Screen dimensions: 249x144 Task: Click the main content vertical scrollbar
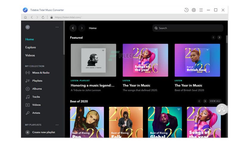click(x=227, y=39)
